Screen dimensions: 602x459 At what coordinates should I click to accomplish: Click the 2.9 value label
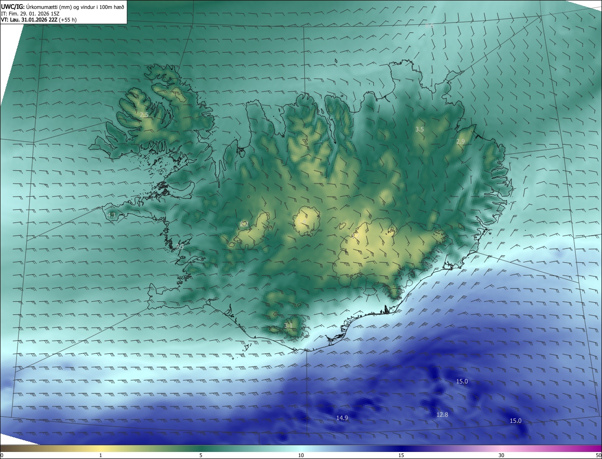pyautogui.click(x=460, y=141)
